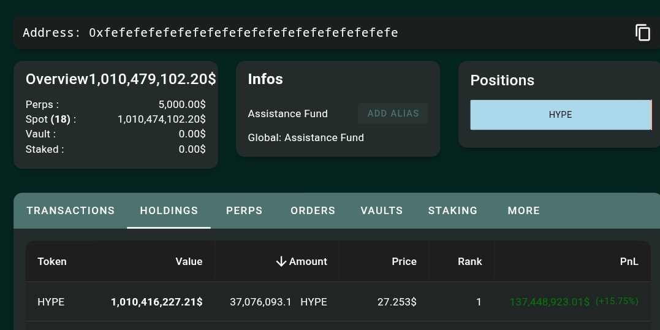Sort by Amount using the down arrow

coord(281,262)
